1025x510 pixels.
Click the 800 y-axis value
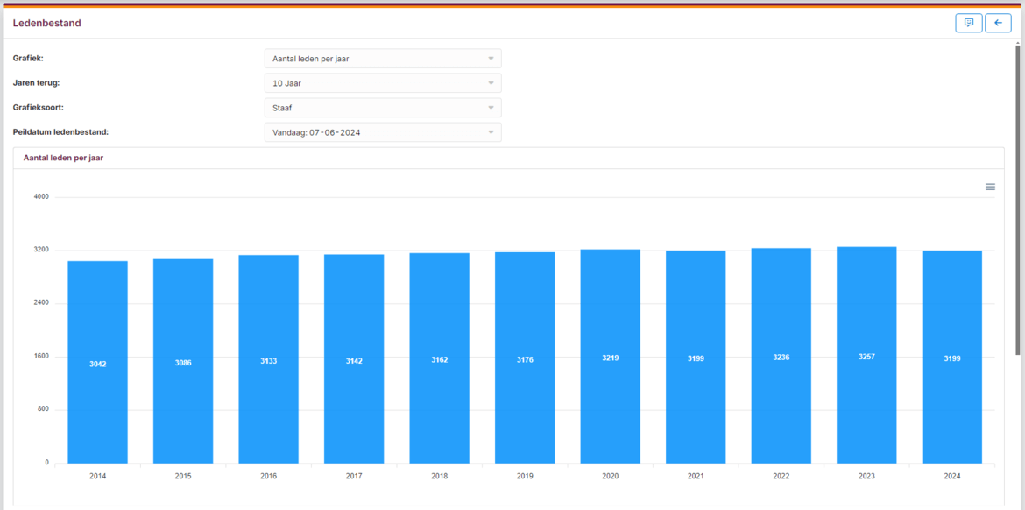point(43,409)
